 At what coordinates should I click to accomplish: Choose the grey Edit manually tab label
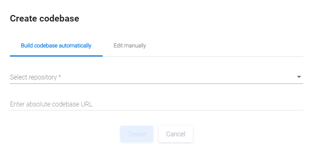tap(130, 46)
